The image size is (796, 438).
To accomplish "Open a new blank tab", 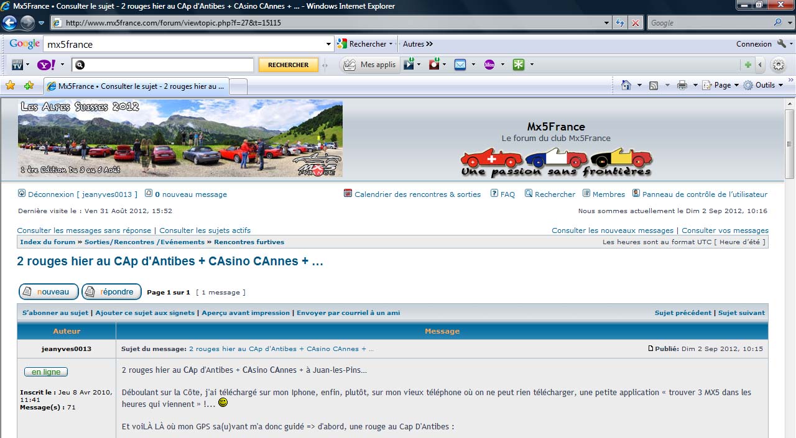I will (238, 86).
